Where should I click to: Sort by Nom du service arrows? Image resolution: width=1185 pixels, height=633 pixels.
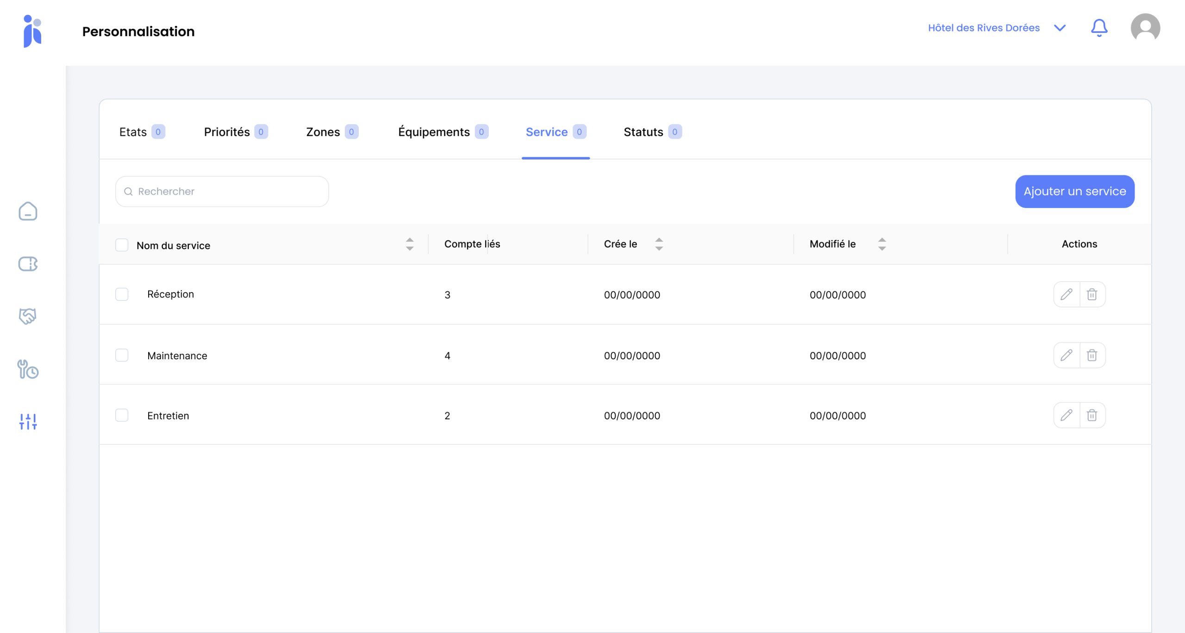click(x=410, y=244)
